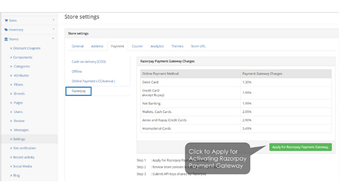Expand the Inventory menu chevron

click(x=54, y=29)
